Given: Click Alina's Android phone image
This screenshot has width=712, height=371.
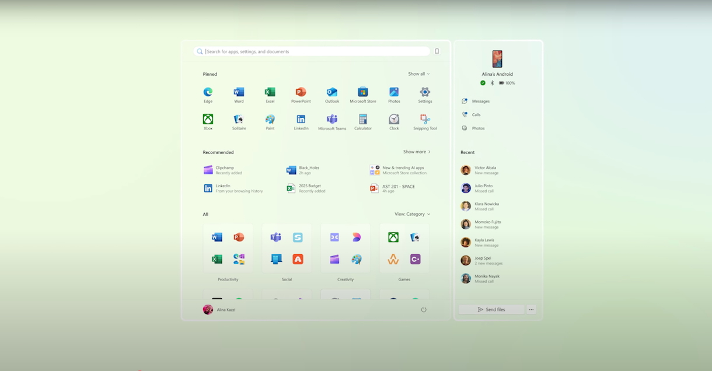Looking at the screenshot, I should coord(497,59).
